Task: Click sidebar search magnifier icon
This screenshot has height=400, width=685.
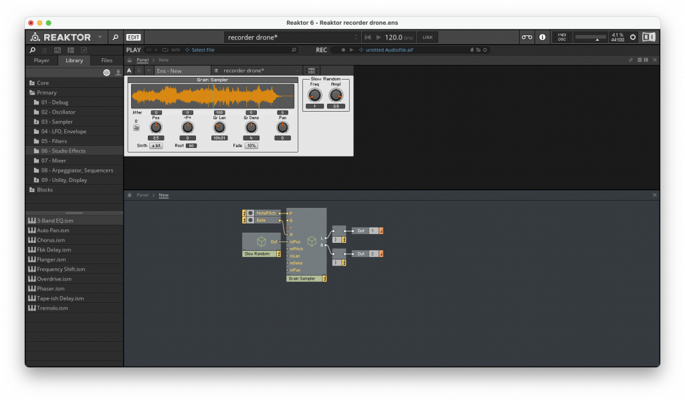Action: pyautogui.click(x=32, y=49)
